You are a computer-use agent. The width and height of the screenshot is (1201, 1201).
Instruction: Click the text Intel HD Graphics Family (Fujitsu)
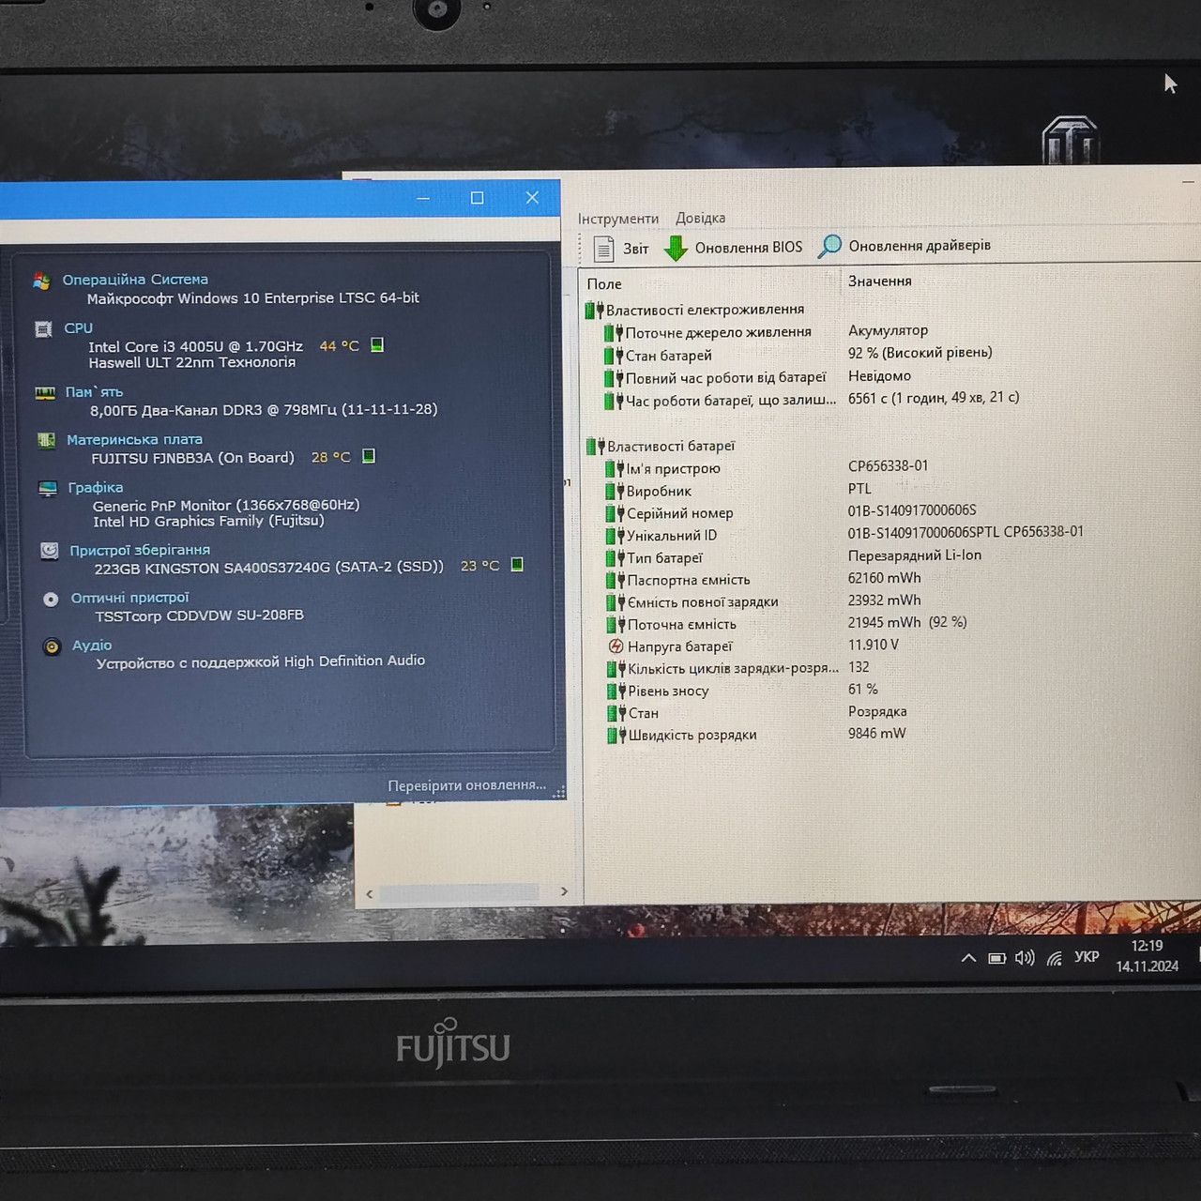click(208, 522)
